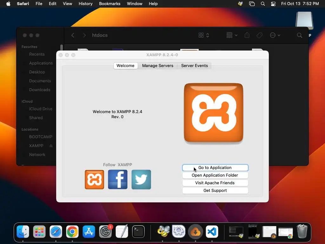Viewport: 325px width, 244px height.
Task: Open Safari from the Dock
Action: 56,232
